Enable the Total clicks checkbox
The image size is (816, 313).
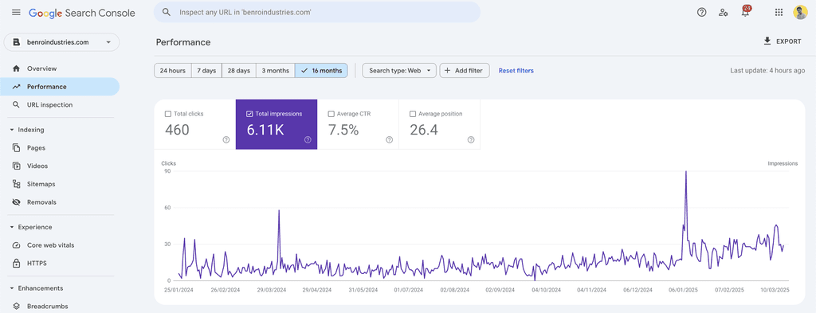(x=167, y=114)
